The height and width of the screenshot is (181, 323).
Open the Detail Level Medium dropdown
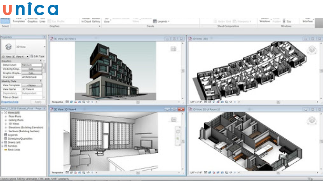point(31,65)
